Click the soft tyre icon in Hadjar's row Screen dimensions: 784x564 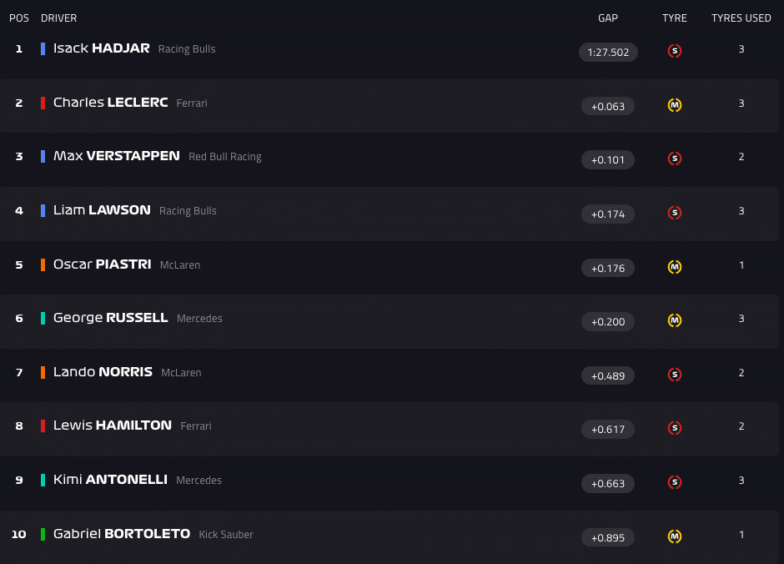click(675, 51)
